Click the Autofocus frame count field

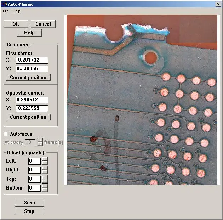pos(30,142)
